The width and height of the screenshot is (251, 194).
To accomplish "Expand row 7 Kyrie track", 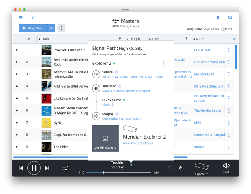I will (17, 123).
